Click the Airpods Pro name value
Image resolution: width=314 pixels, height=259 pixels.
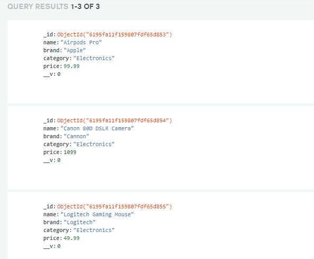[x=81, y=43]
